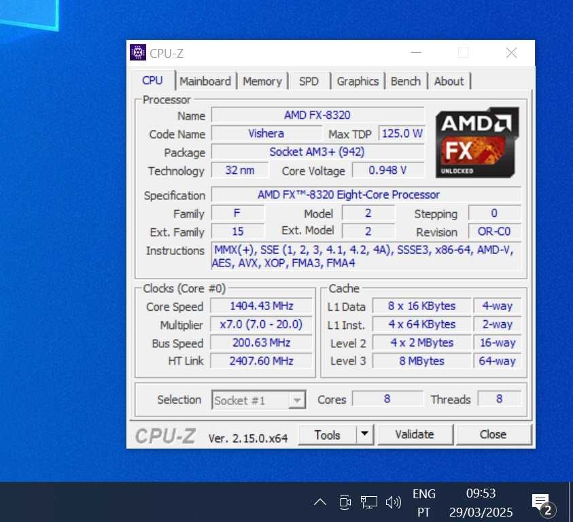
Task: Click the Threads count value 8
Action: click(x=499, y=398)
